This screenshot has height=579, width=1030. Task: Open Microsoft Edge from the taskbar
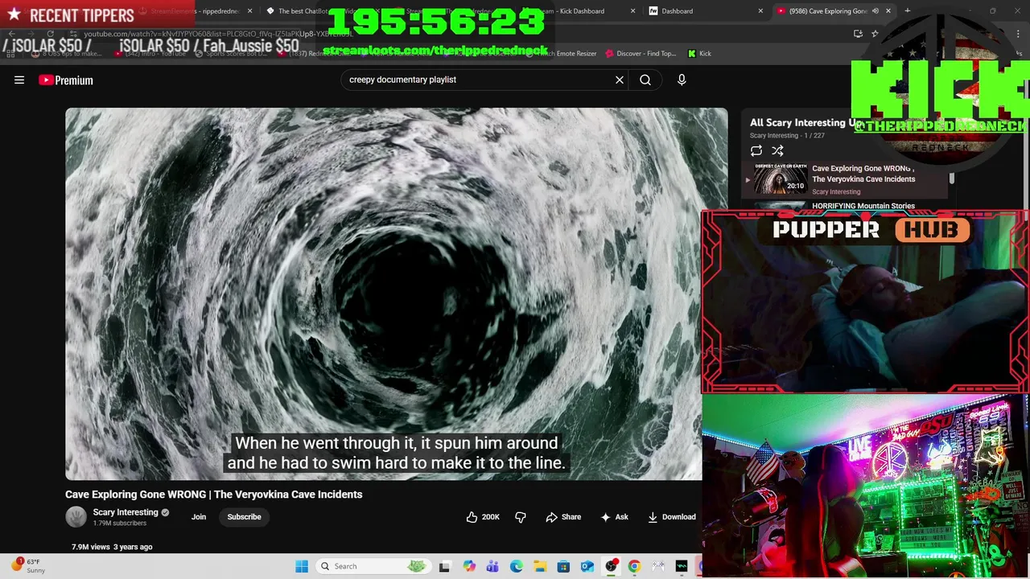click(517, 566)
